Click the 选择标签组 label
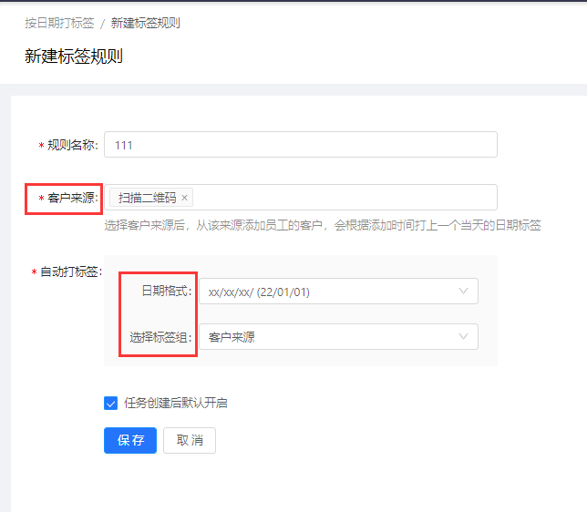 point(161,337)
